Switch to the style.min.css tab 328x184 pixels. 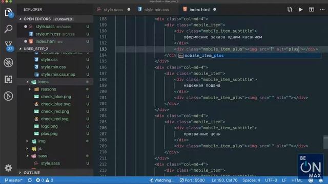click(156, 10)
